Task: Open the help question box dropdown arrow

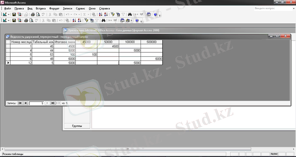Action: pos(294,8)
